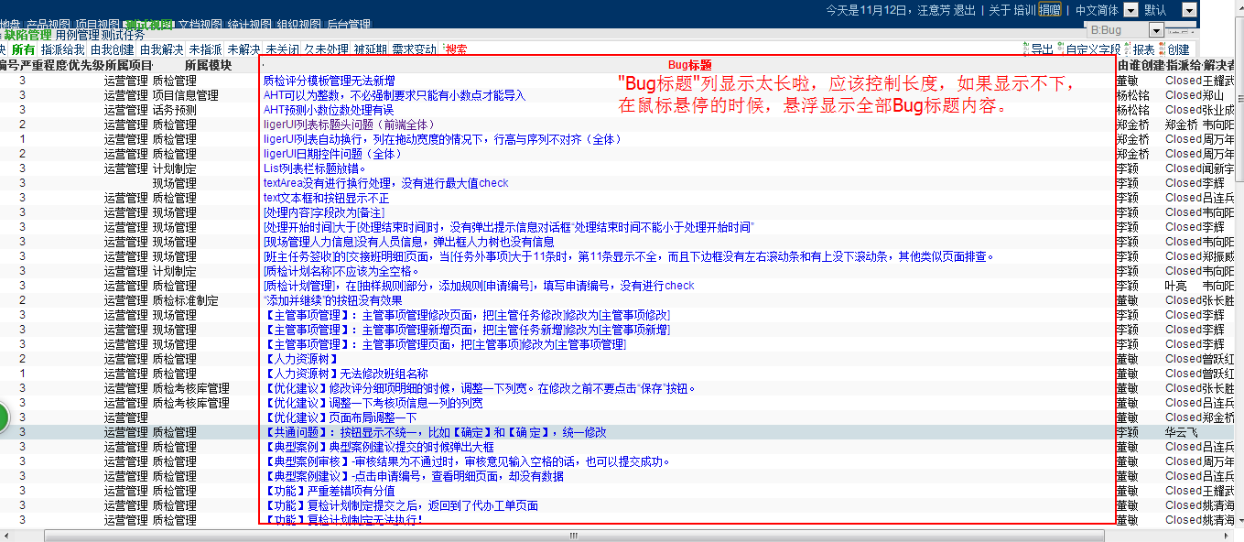The width and height of the screenshot is (1244, 542).
Task: Filter bugs by 指派给我
Action: pos(62,49)
